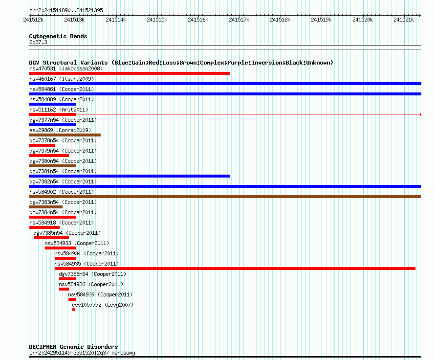Open esv29869 (Conrad2009) variant label
This screenshot has height=360, width=435.
click(x=60, y=130)
